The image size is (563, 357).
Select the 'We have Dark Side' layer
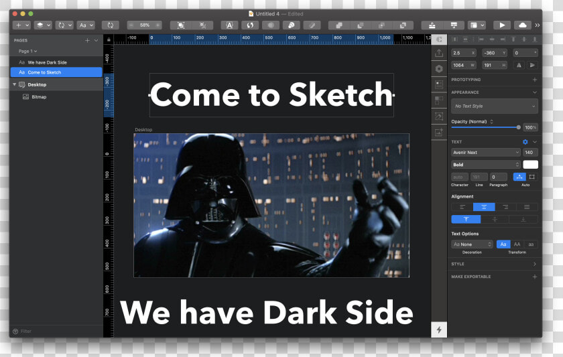point(56,62)
